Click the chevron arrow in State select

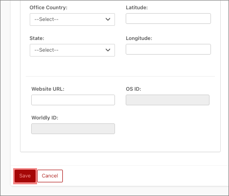(108, 50)
